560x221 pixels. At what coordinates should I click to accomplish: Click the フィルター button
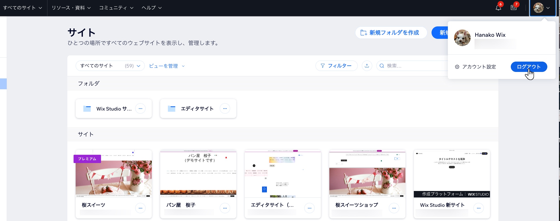[336, 66]
